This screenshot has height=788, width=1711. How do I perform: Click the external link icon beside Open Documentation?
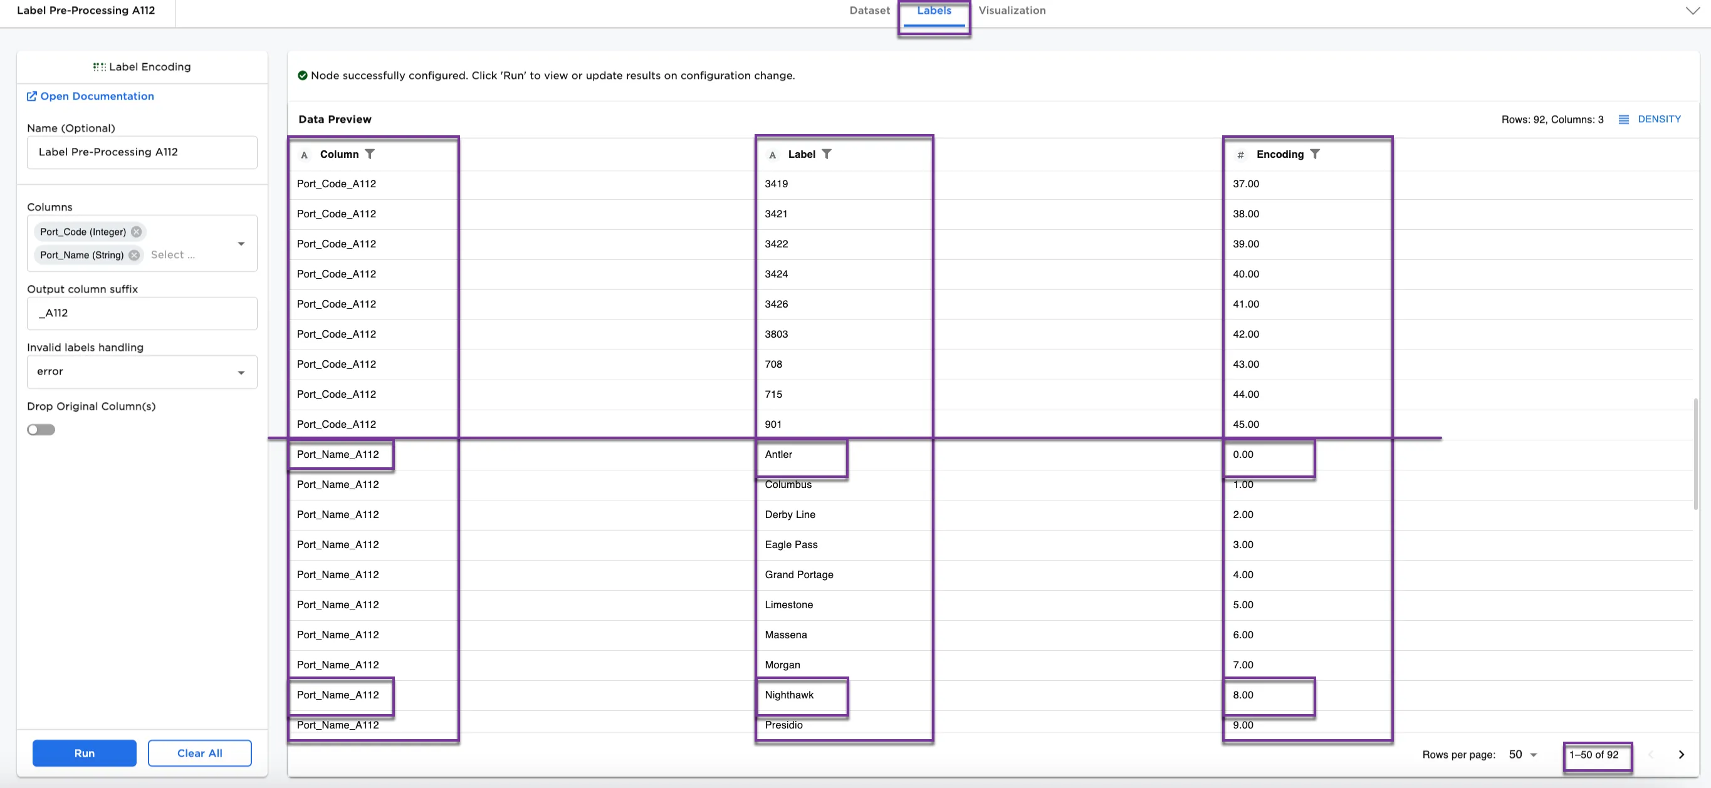[31, 96]
